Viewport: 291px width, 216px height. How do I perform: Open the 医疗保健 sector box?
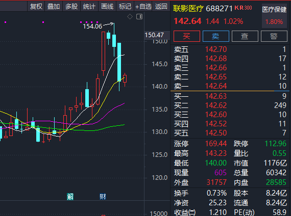(274, 16)
